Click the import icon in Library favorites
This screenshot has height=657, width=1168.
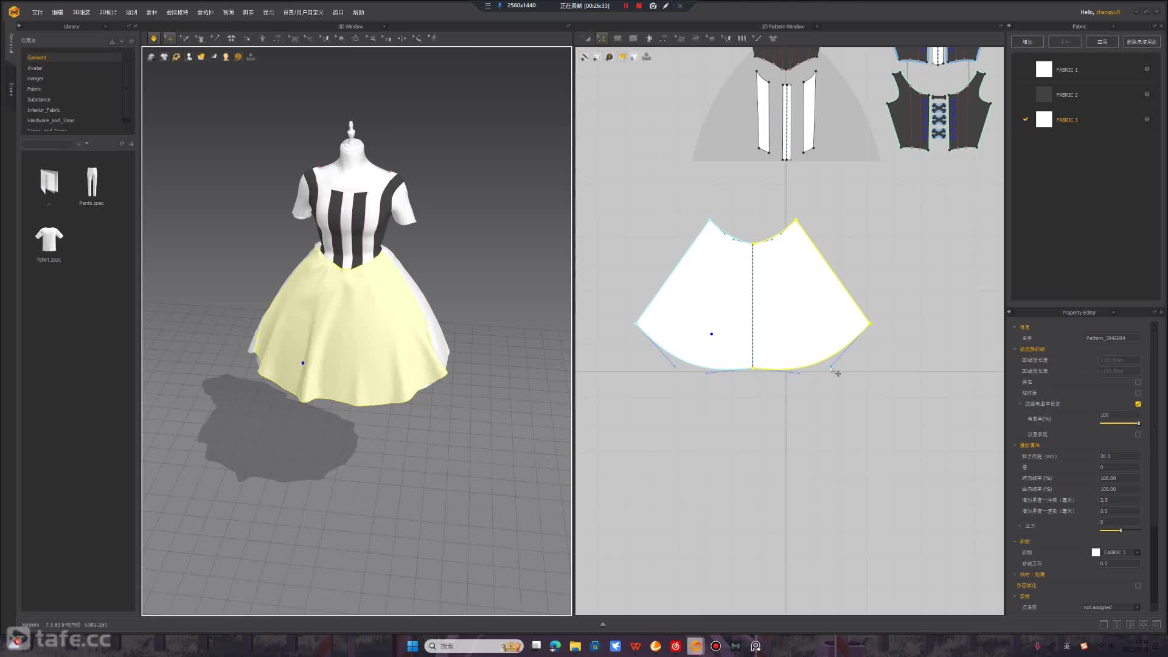click(x=112, y=41)
